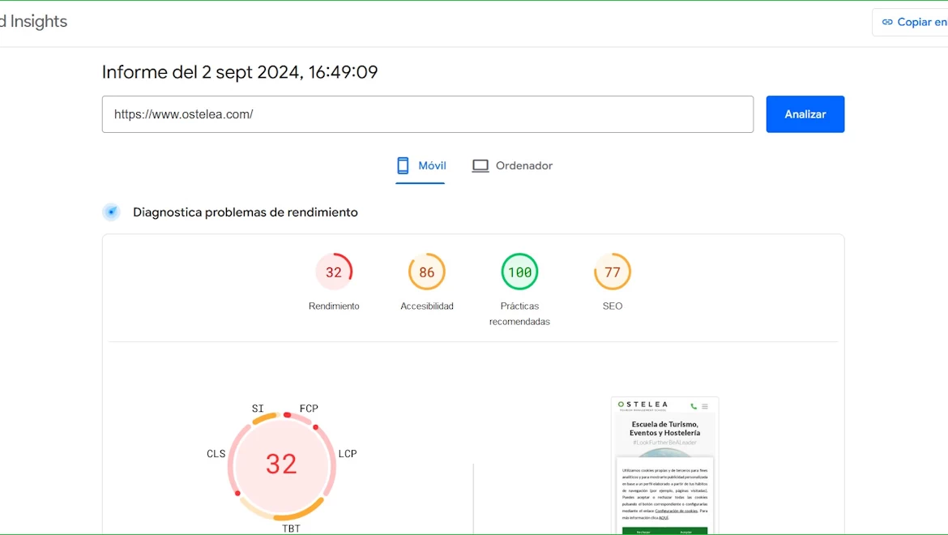Click the CLS metric label
The height and width of the screenshot is (535, 948).
tap(216, 453)
